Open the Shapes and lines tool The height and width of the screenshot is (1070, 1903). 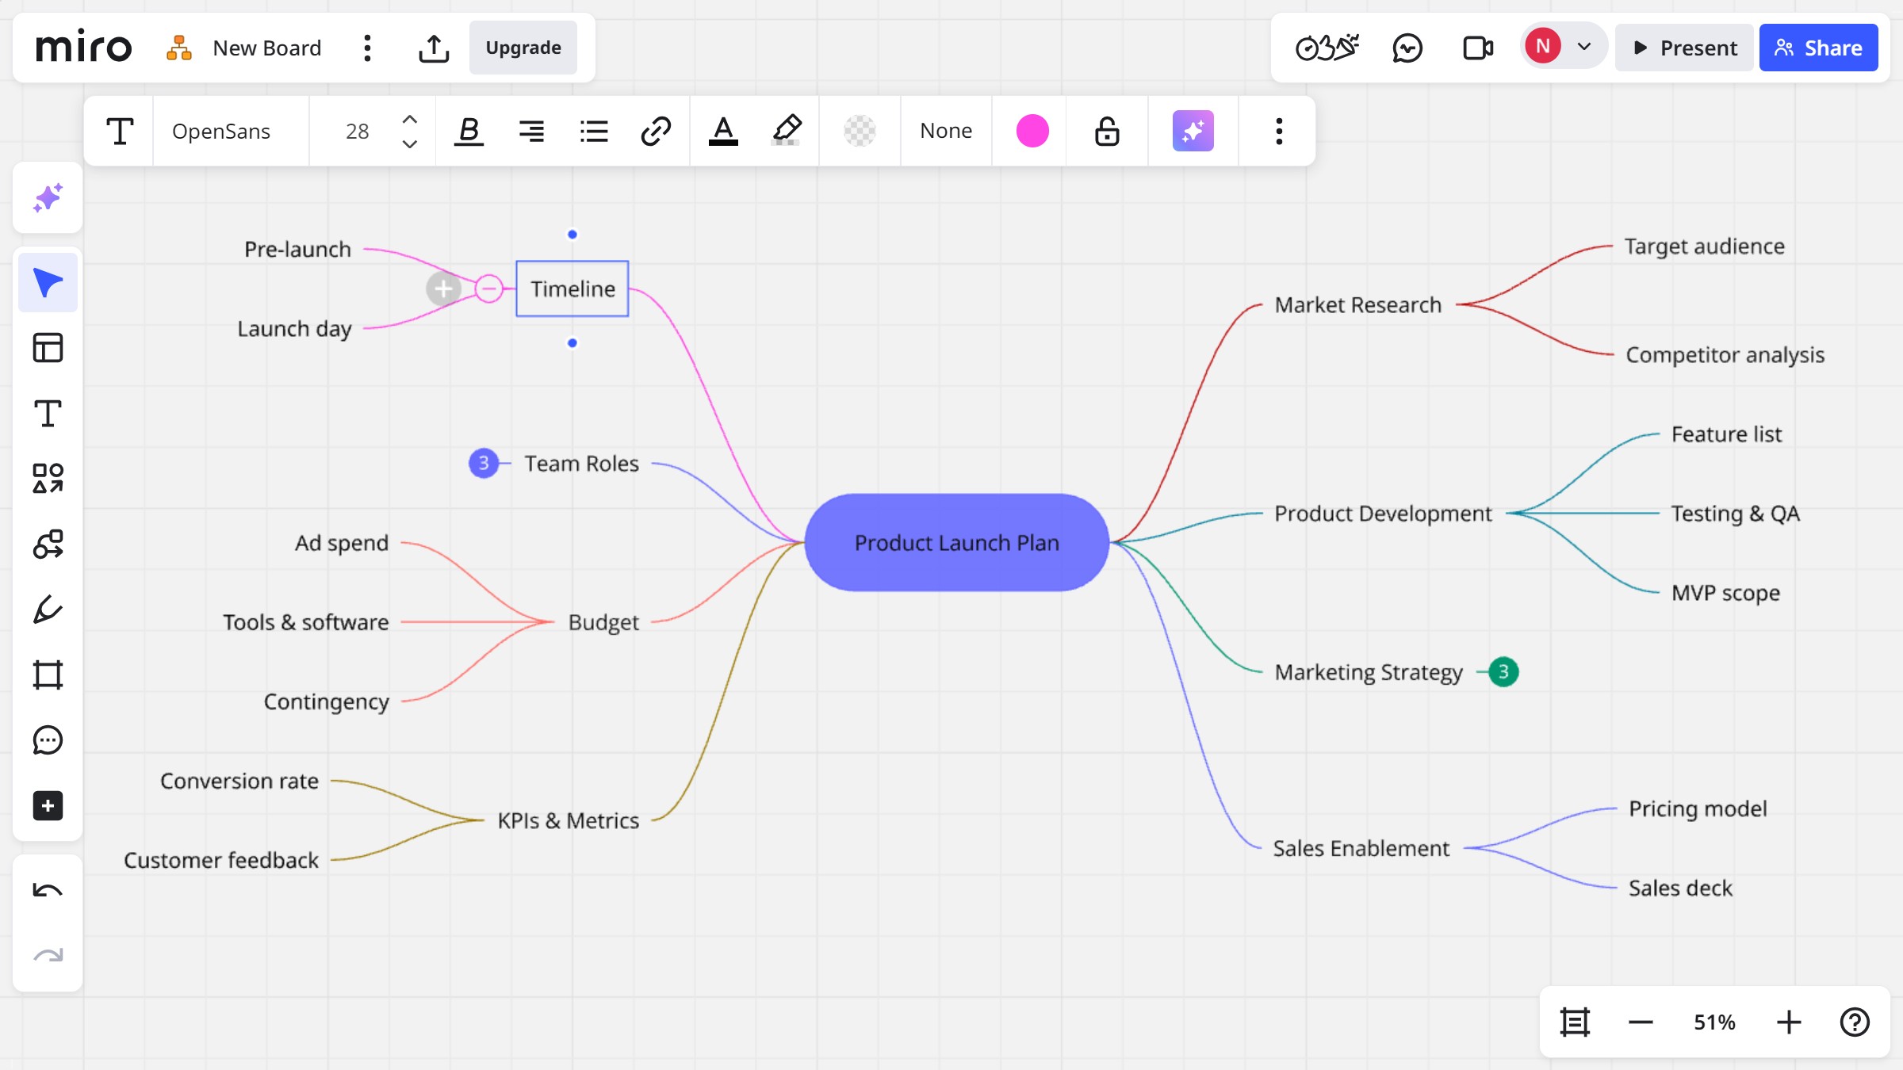click(48, 479)
